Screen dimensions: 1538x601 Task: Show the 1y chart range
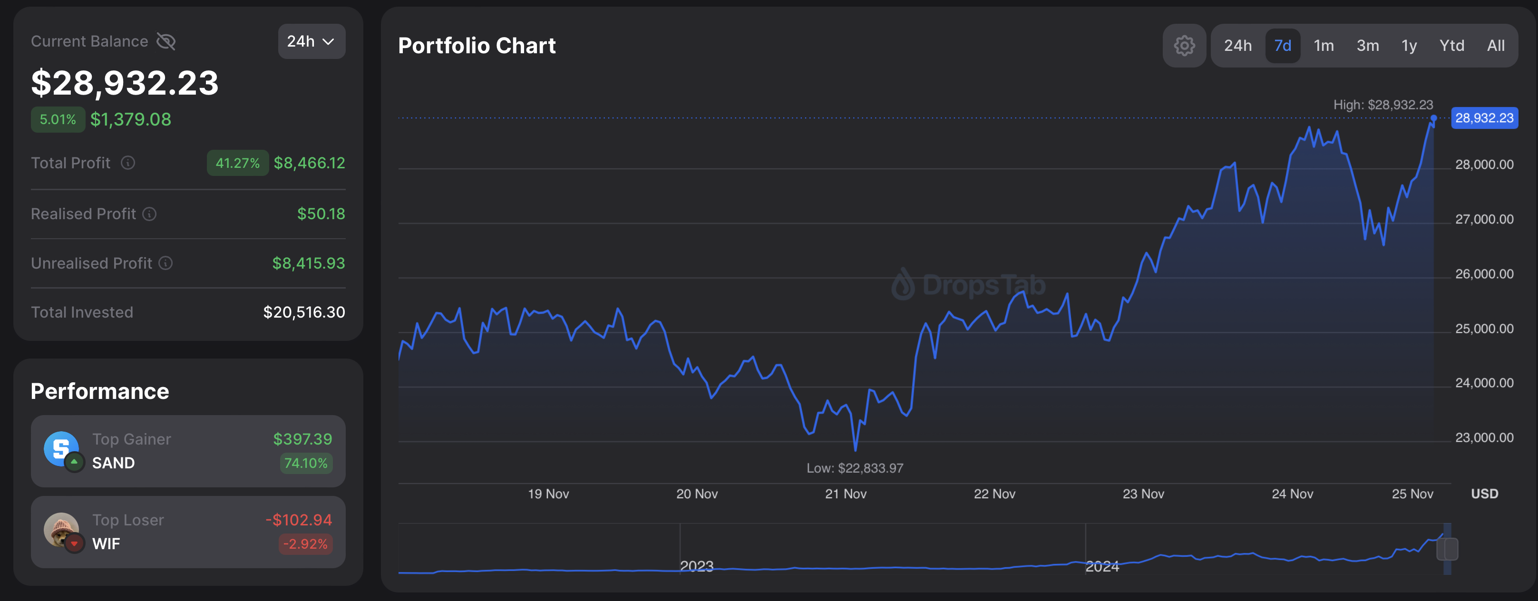pyautogui.click(x=1409, y=45)
